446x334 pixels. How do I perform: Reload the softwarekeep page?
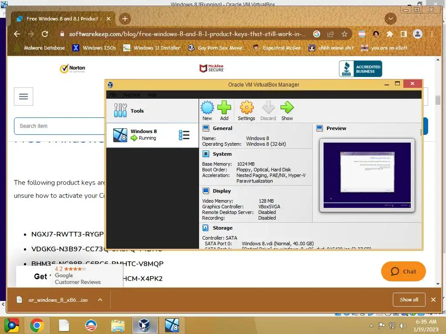tap(45, 34)
